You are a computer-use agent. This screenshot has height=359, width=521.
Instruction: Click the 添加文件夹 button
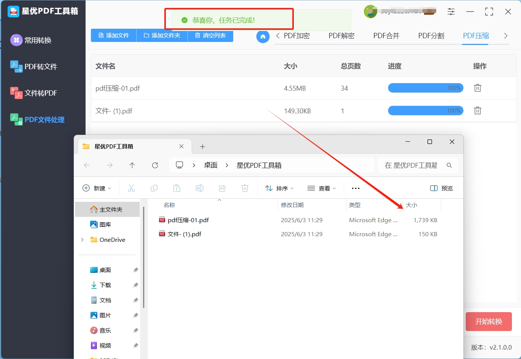click(x=162, y=36)
